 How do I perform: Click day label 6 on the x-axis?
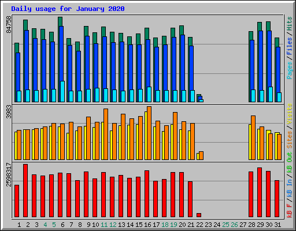[62, 225]
